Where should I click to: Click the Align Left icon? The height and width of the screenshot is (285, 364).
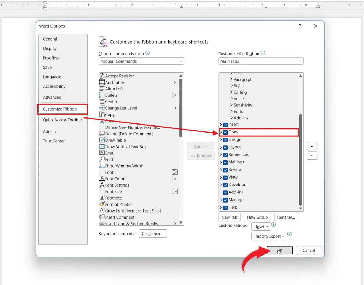(x=102, y=89)
